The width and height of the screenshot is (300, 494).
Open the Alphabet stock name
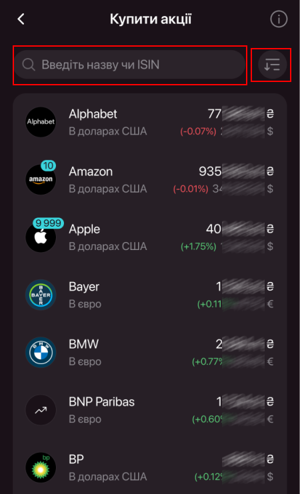[x=93, y=114]
